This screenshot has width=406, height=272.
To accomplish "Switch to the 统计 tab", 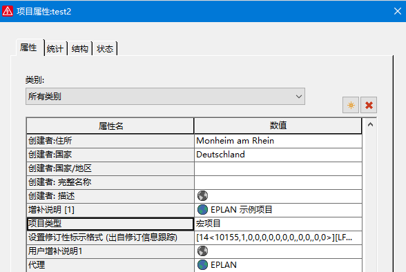I will coord(55,48).
